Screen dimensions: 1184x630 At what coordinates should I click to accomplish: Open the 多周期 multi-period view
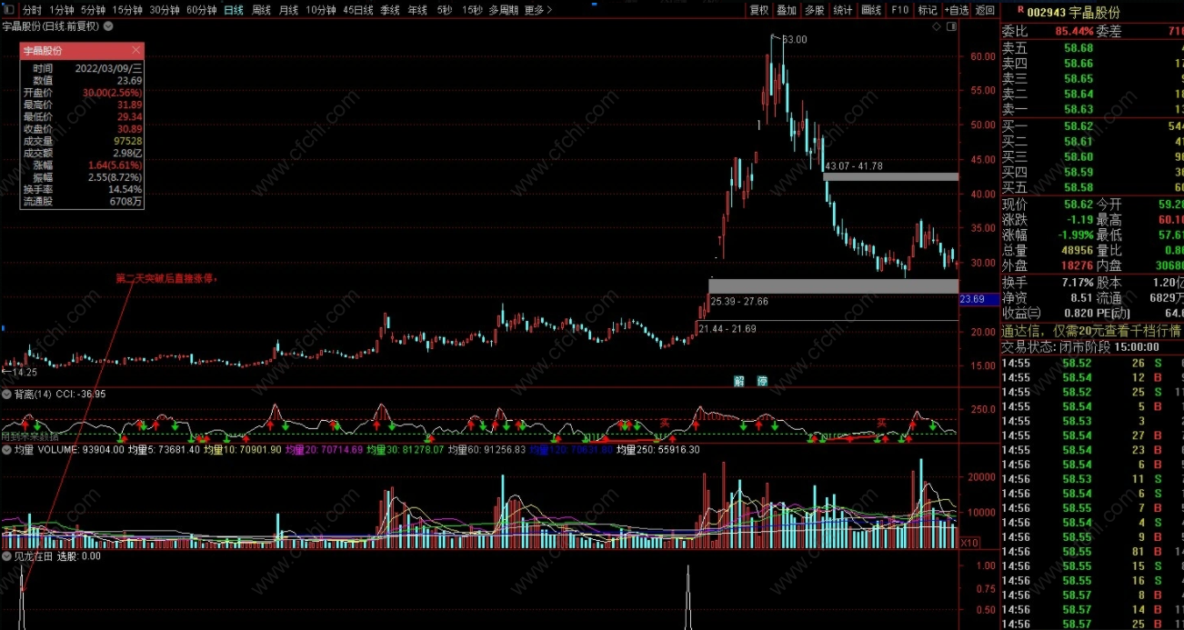click(x=503, y=10)
